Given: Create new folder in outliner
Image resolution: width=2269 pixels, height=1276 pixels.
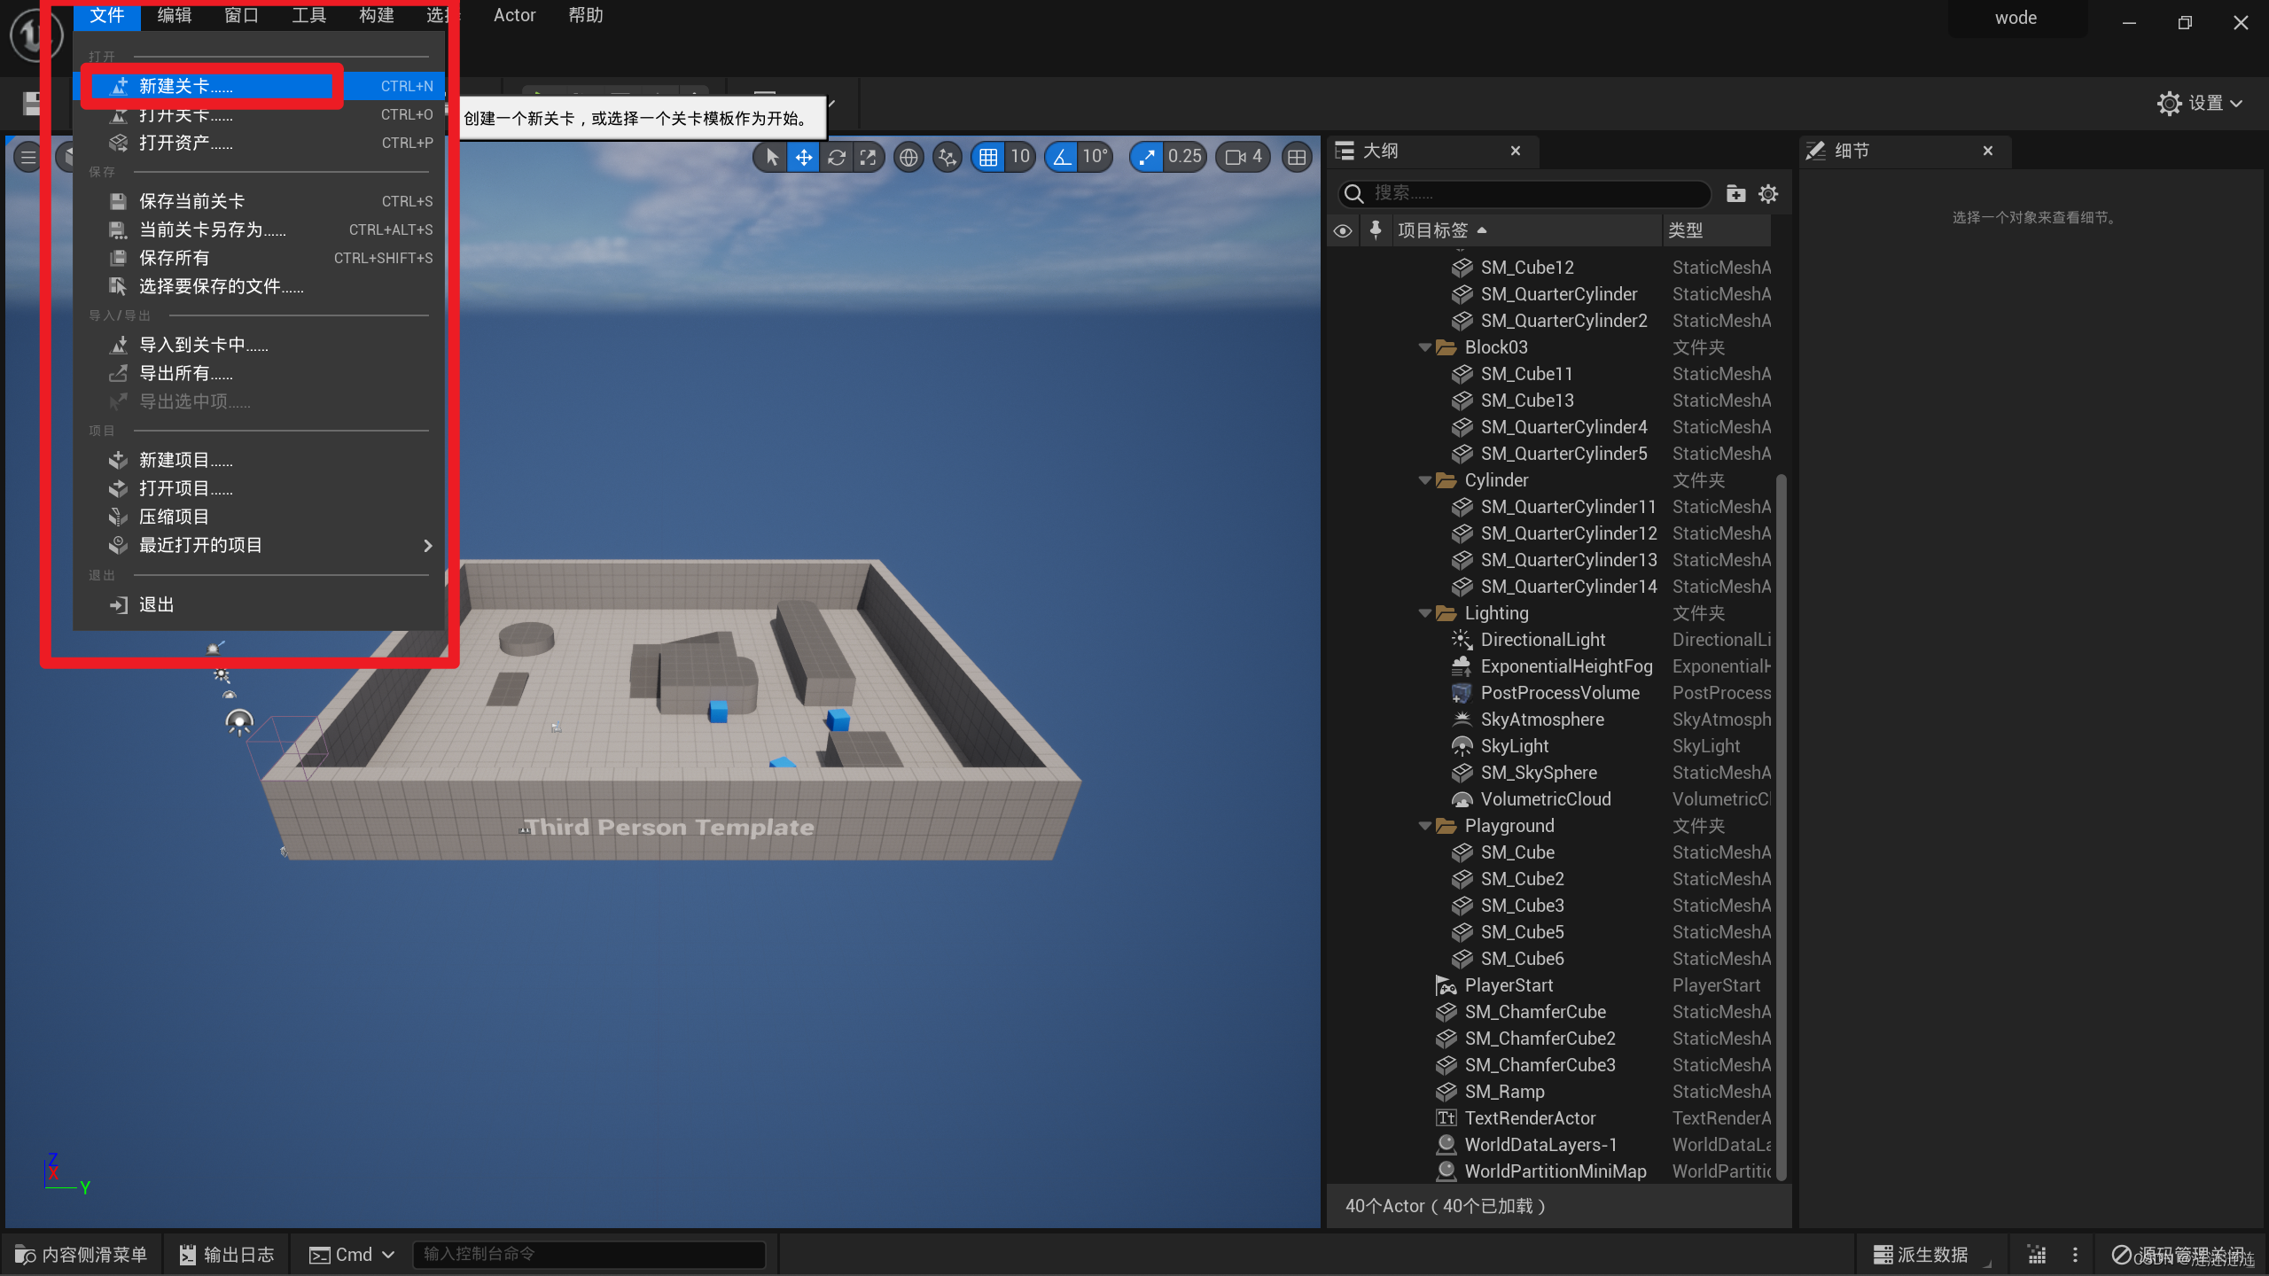Looking at the screenshot, I should (1735, 194).
